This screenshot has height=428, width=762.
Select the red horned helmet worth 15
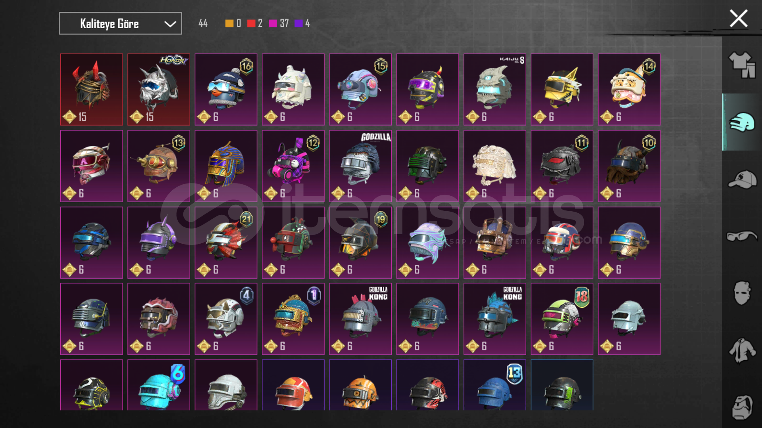92,90
